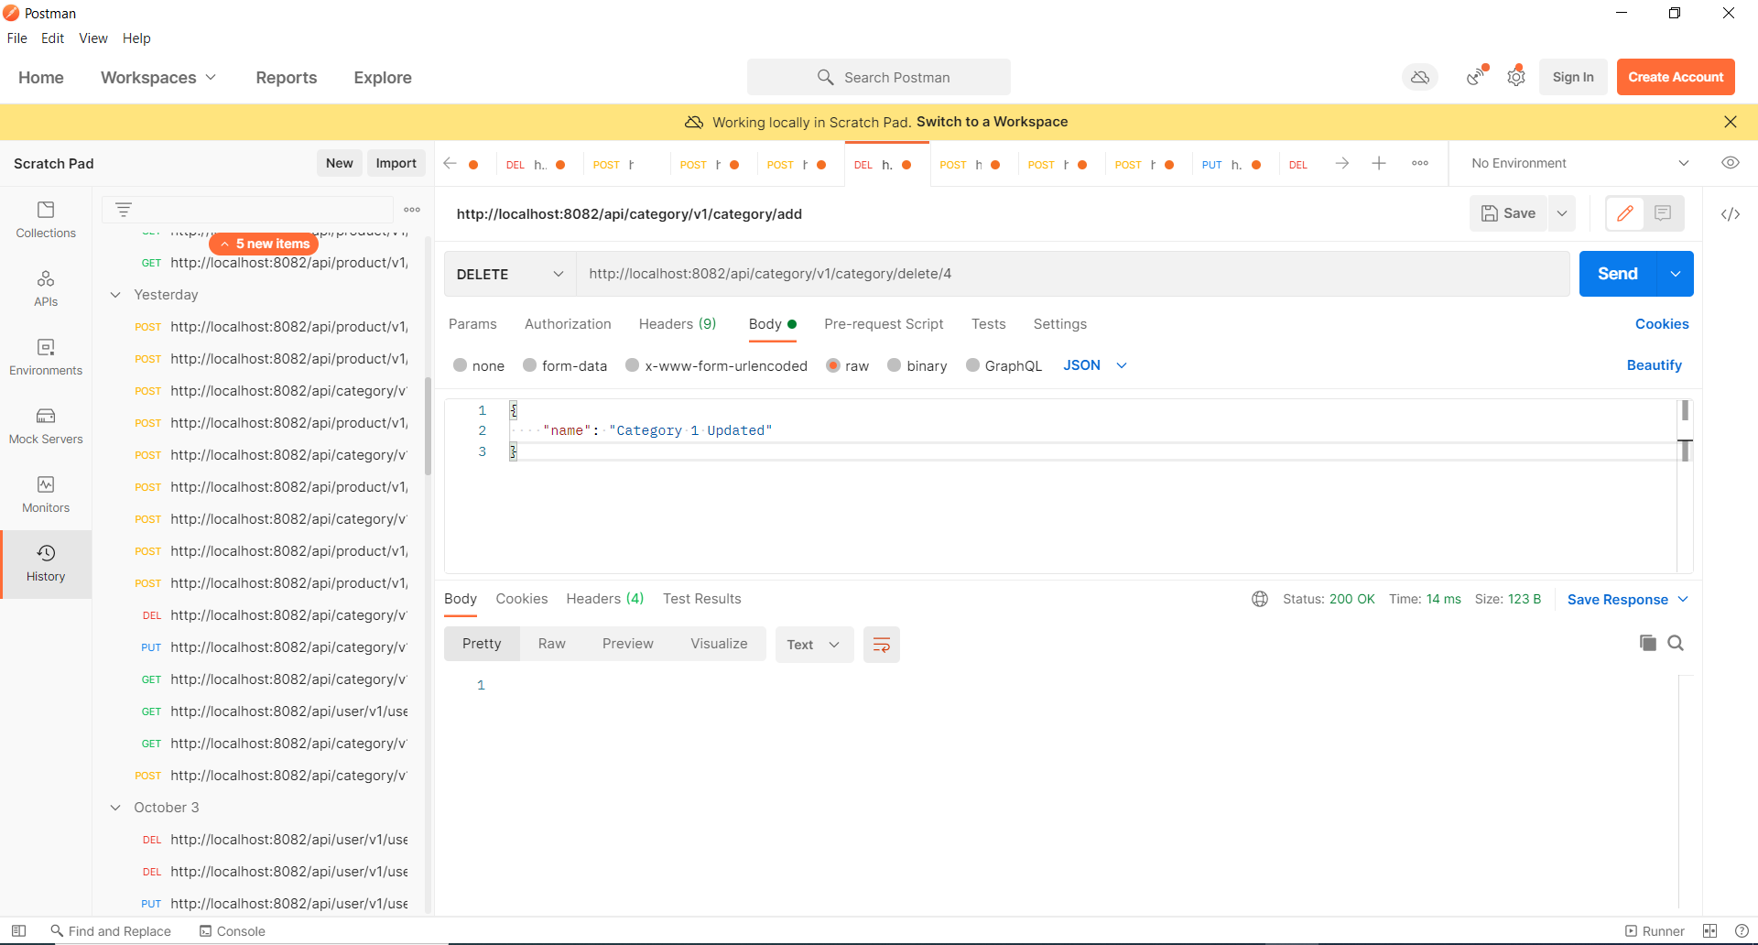Screen dimensions: 1758x945
Task: Collapse the Yesterday history group
Action: coord(115,295)
